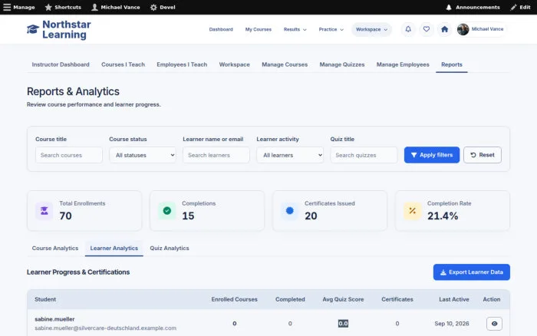The image size is (537, 336).
Task: Switch to Instructor Dashboard tab
Action: point(61,64)
